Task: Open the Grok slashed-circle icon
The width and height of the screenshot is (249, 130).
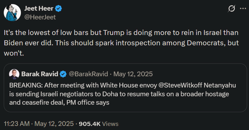Action: pos(232,9)
